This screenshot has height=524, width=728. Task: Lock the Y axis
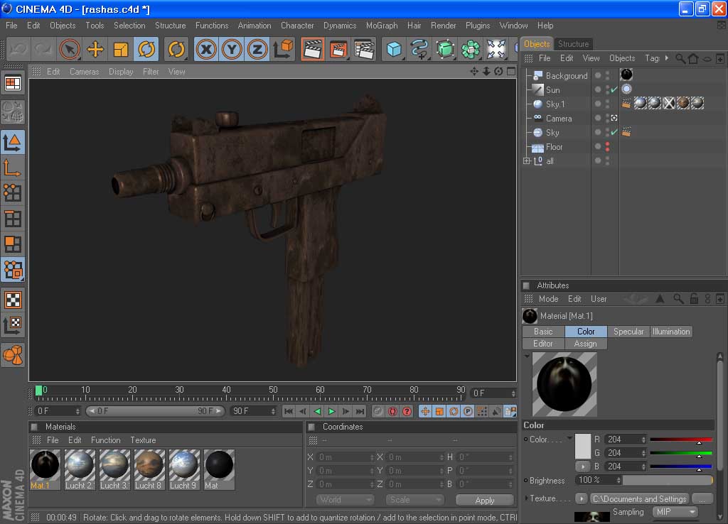coord(232,49)
